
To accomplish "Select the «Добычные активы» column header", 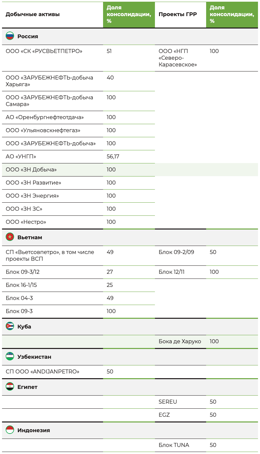I will pyautogui.click(x=33, y=14).
